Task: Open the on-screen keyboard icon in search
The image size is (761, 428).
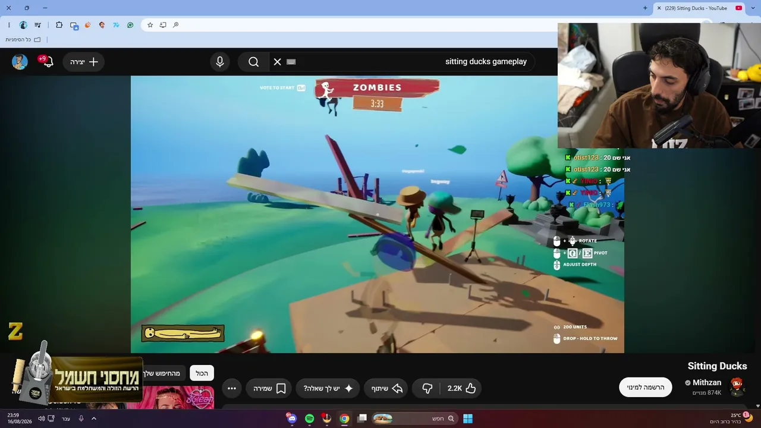Action: pyautogui.click(x=291, y=62)
